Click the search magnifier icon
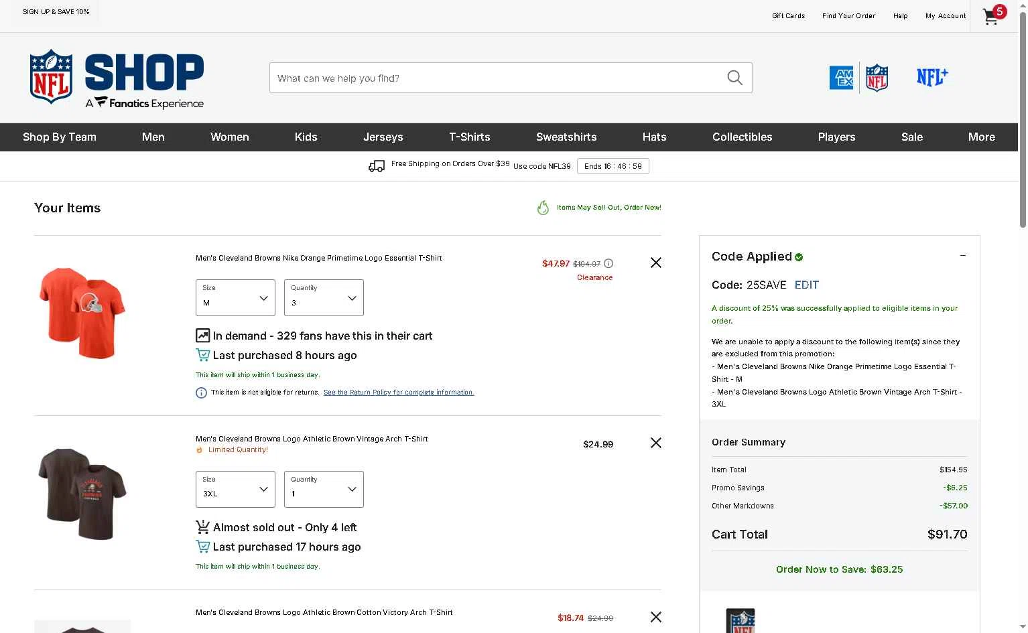Viewport: 1028px width, 633px height. (734, 78)
